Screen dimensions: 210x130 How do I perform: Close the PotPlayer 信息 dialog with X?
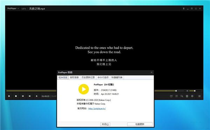[x=152, y=73]
